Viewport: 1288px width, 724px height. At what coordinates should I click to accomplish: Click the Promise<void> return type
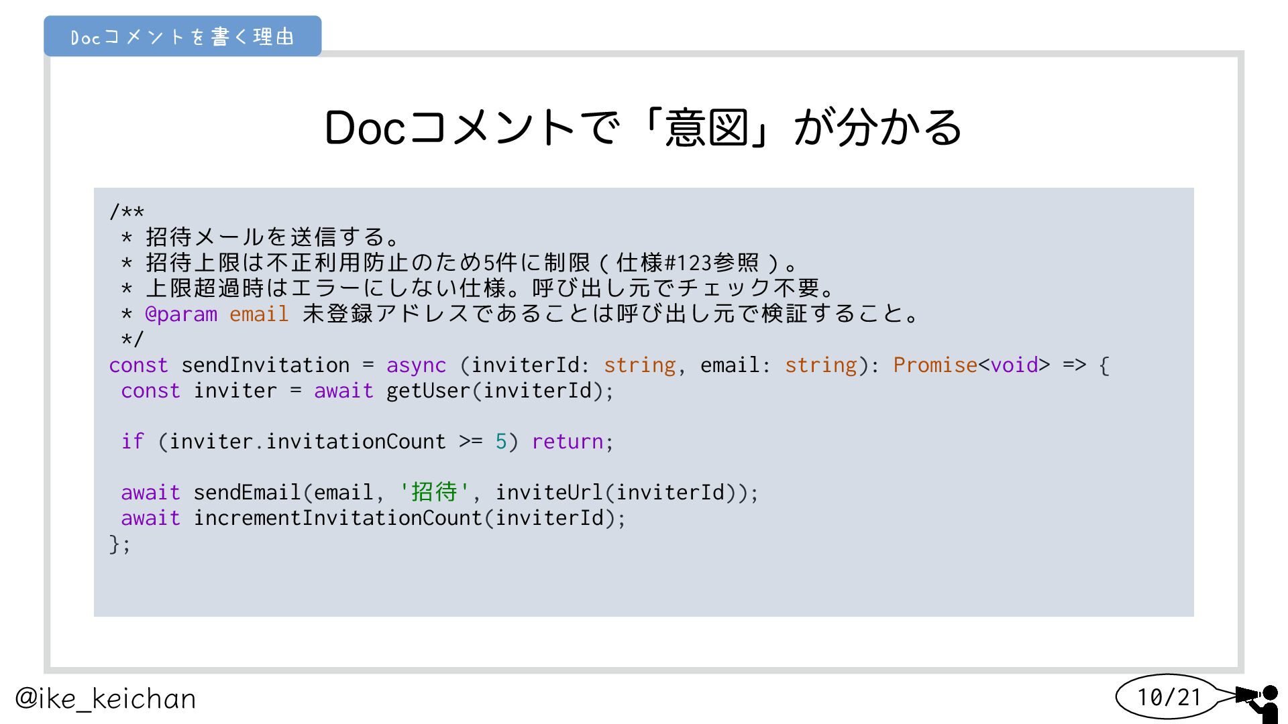[x=971, y=365]
